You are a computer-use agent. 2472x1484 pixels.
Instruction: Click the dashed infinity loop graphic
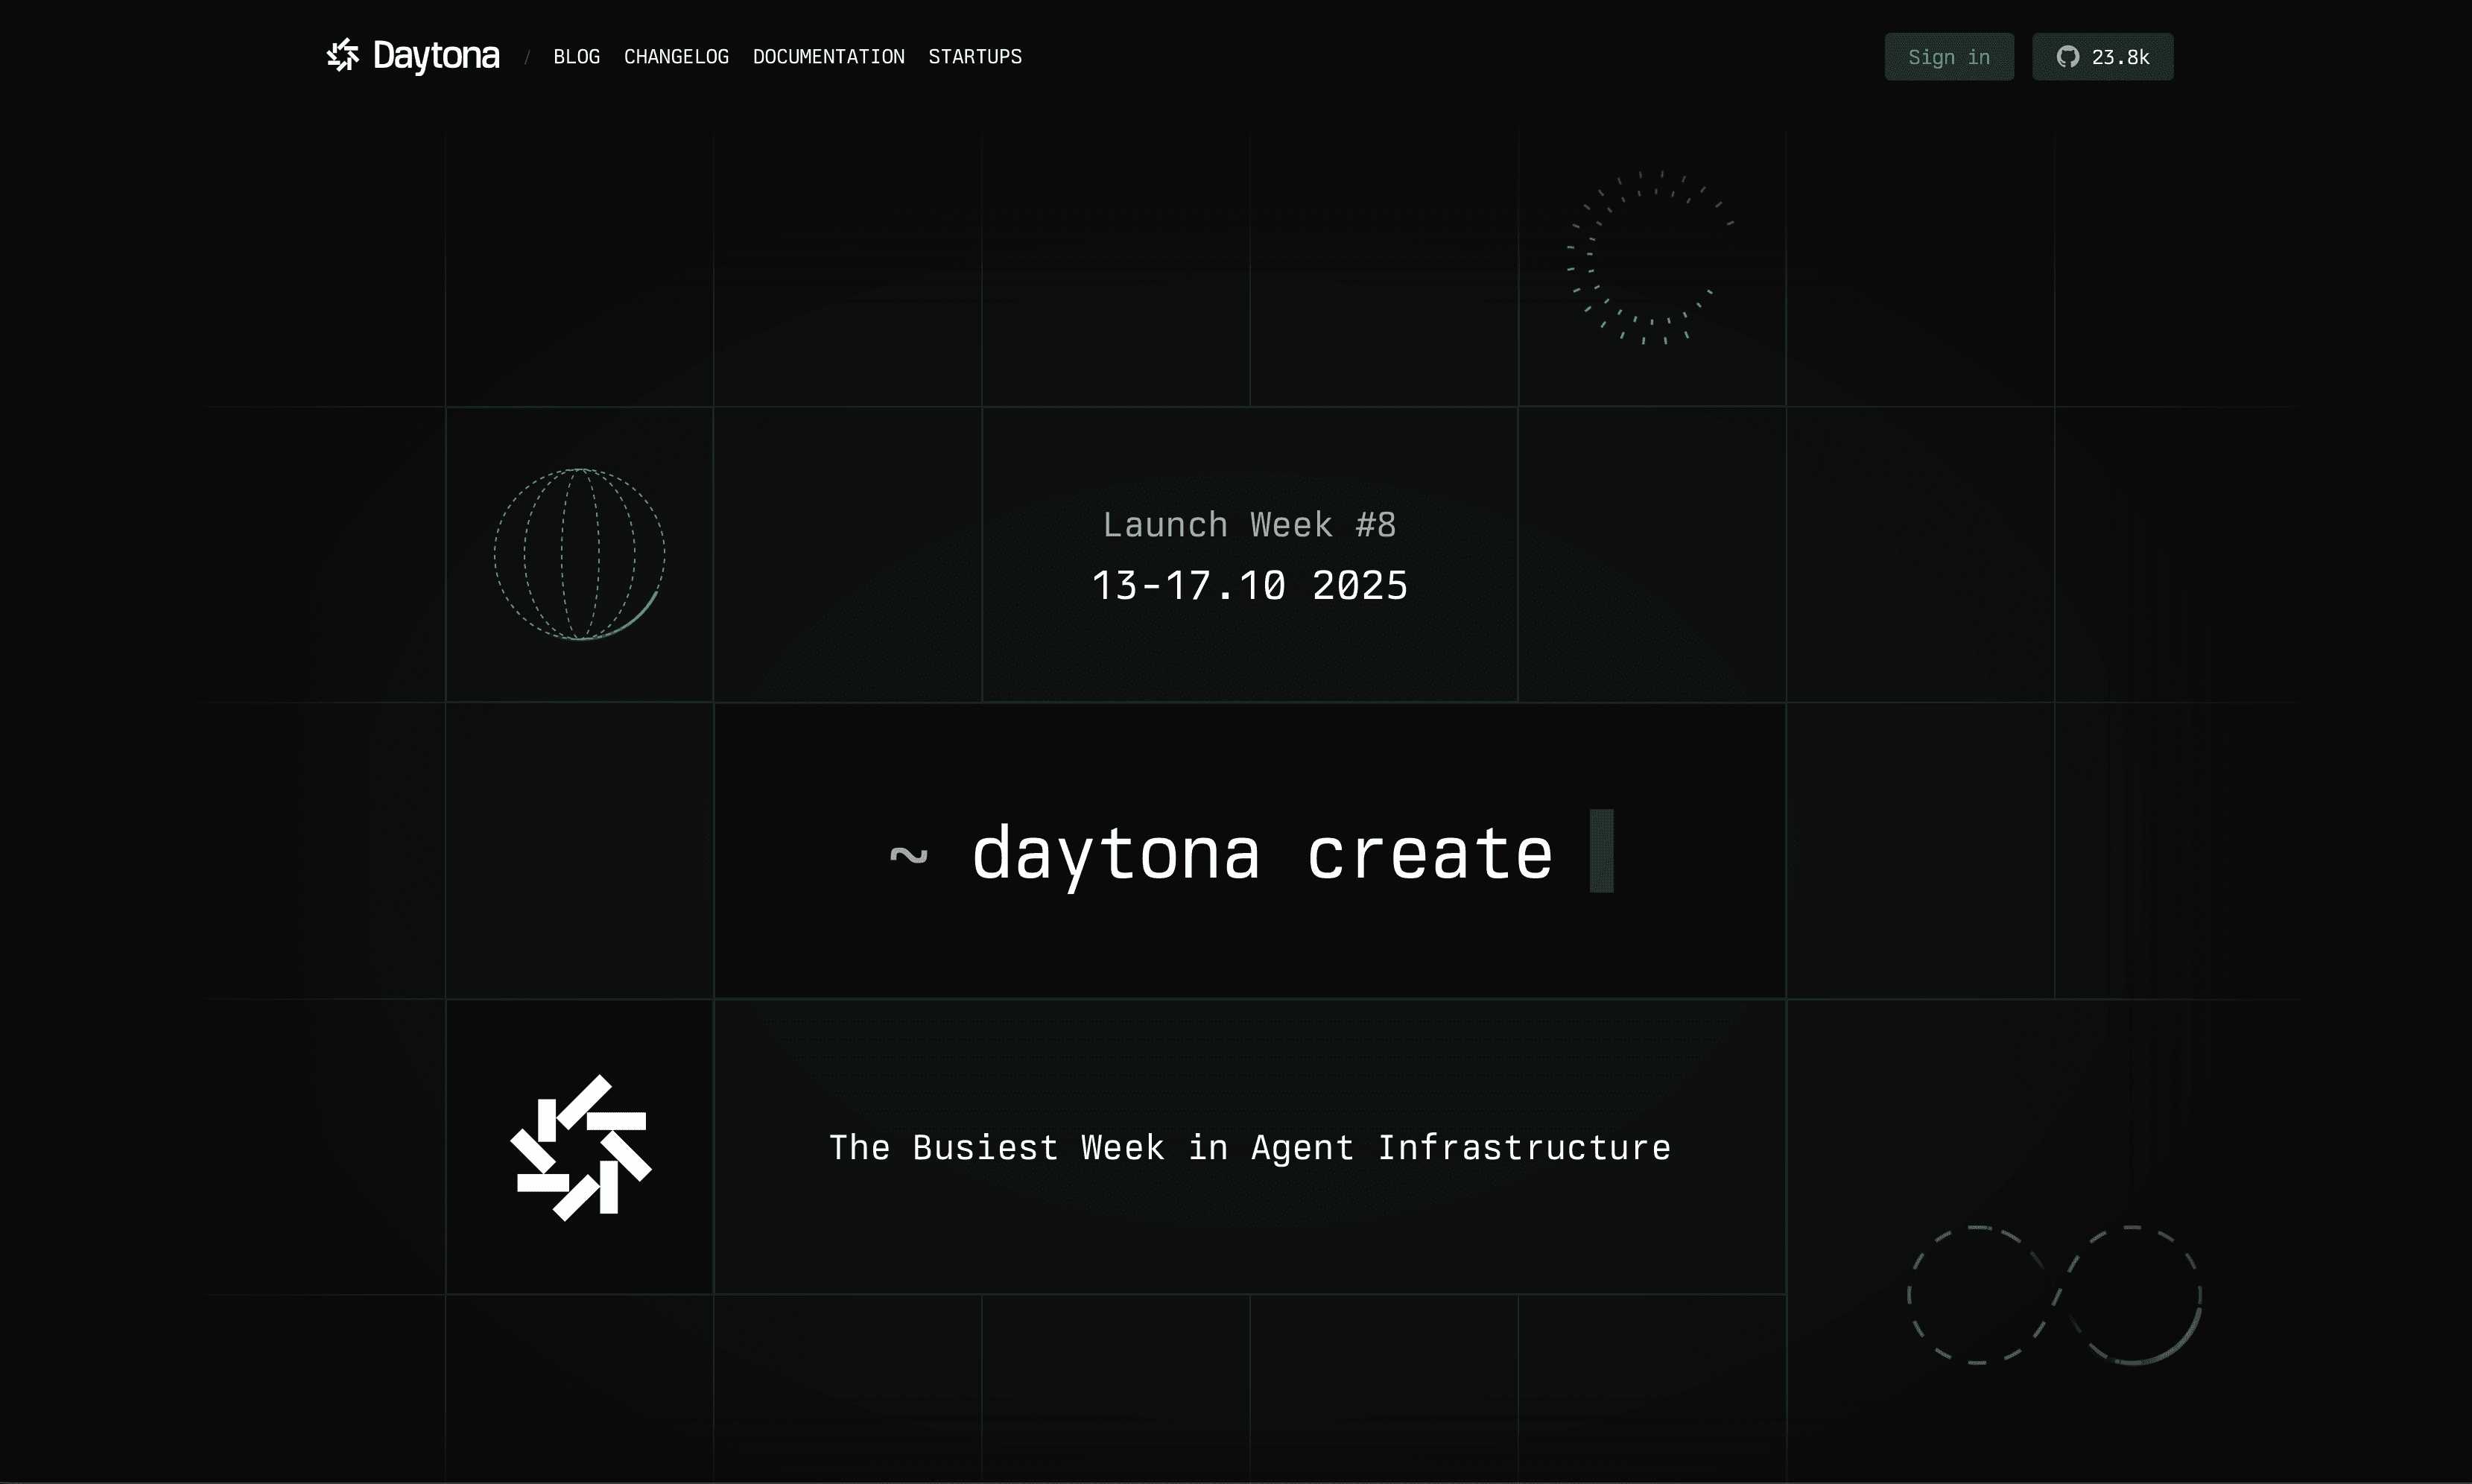click(2055, 1295)
